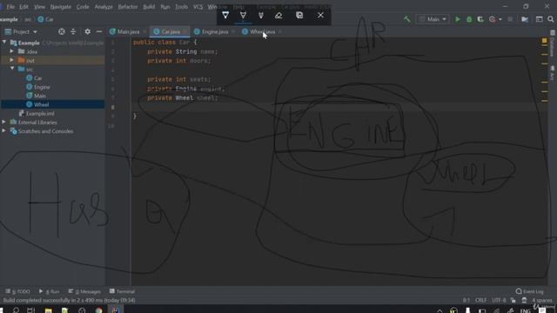Collapse the src folder

point(12,69)
